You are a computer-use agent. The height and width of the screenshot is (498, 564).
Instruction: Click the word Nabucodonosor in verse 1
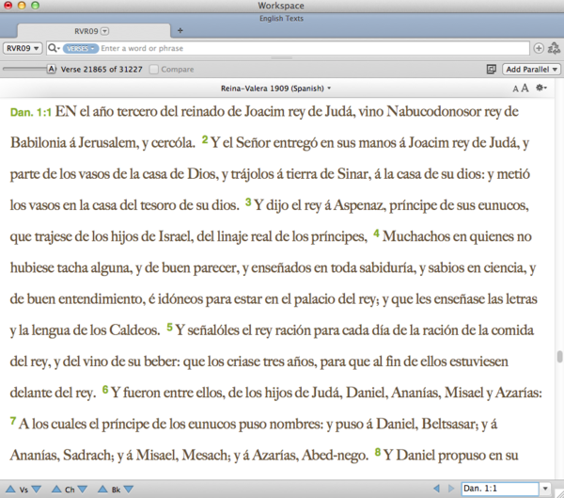pyautogui.click(x=433, y=111)
